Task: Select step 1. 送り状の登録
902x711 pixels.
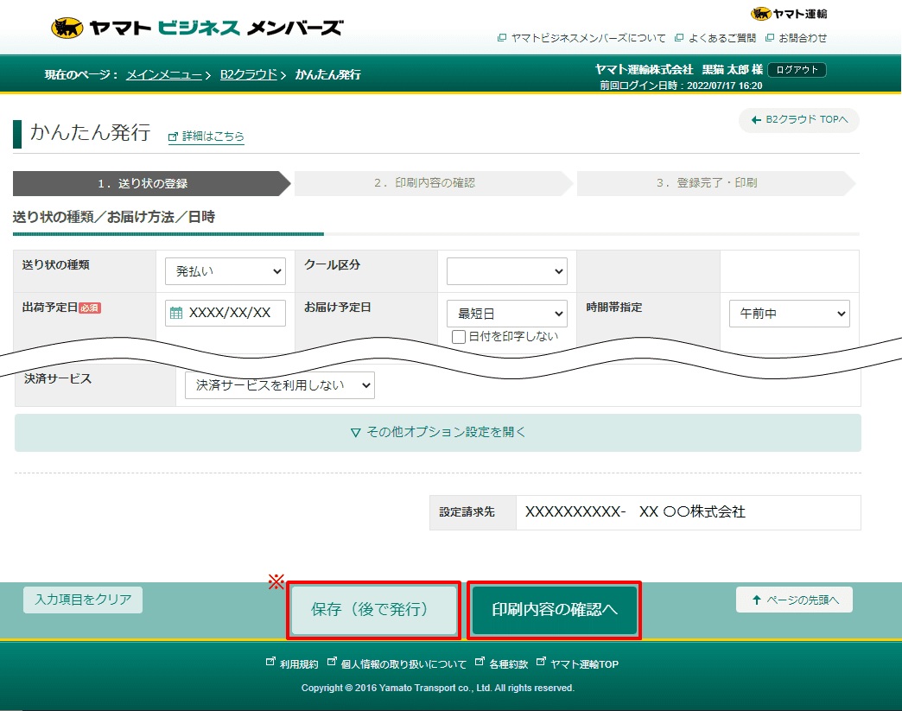Action: pos(151,183)
